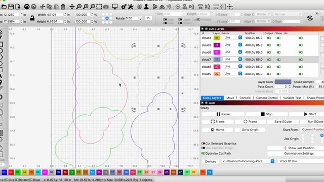Toggle aspect ratio lock icon

(x=32, y=18)
